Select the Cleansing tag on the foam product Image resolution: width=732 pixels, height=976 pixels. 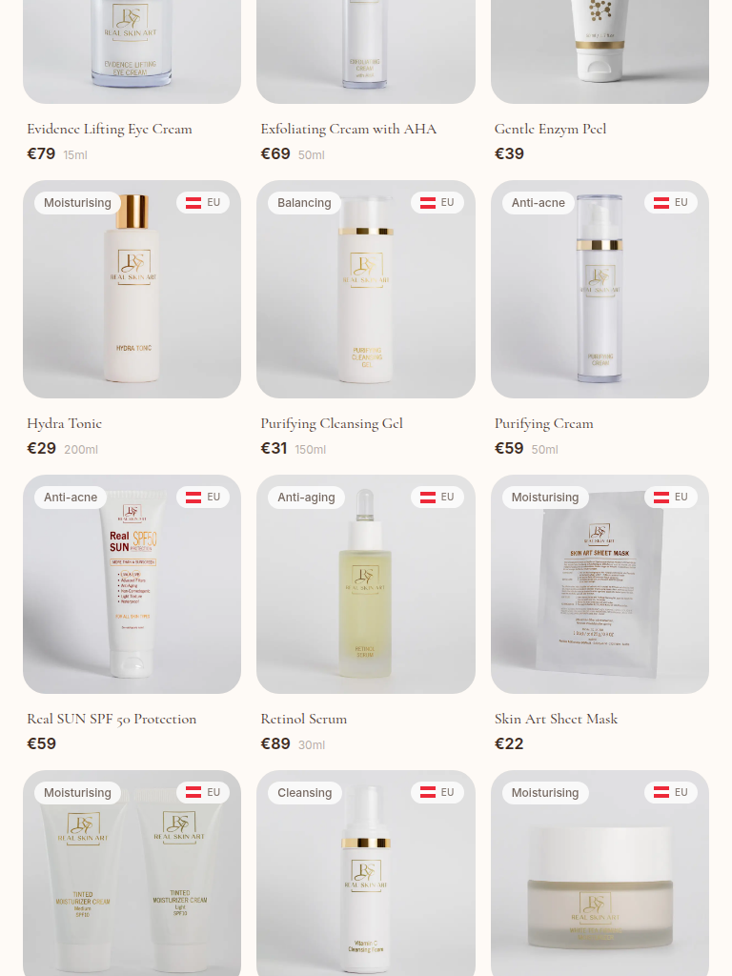[x=305, y=792]
